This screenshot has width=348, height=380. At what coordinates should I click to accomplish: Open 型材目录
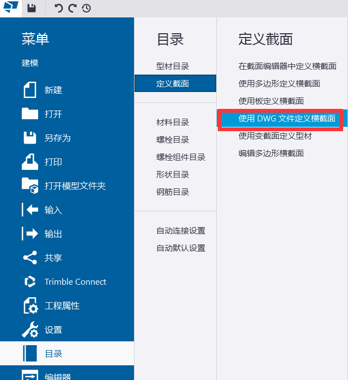coord(173,66)
